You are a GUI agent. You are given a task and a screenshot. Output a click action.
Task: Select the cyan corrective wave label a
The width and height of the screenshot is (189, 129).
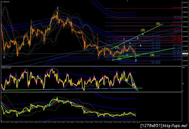(x=127, y=55)
